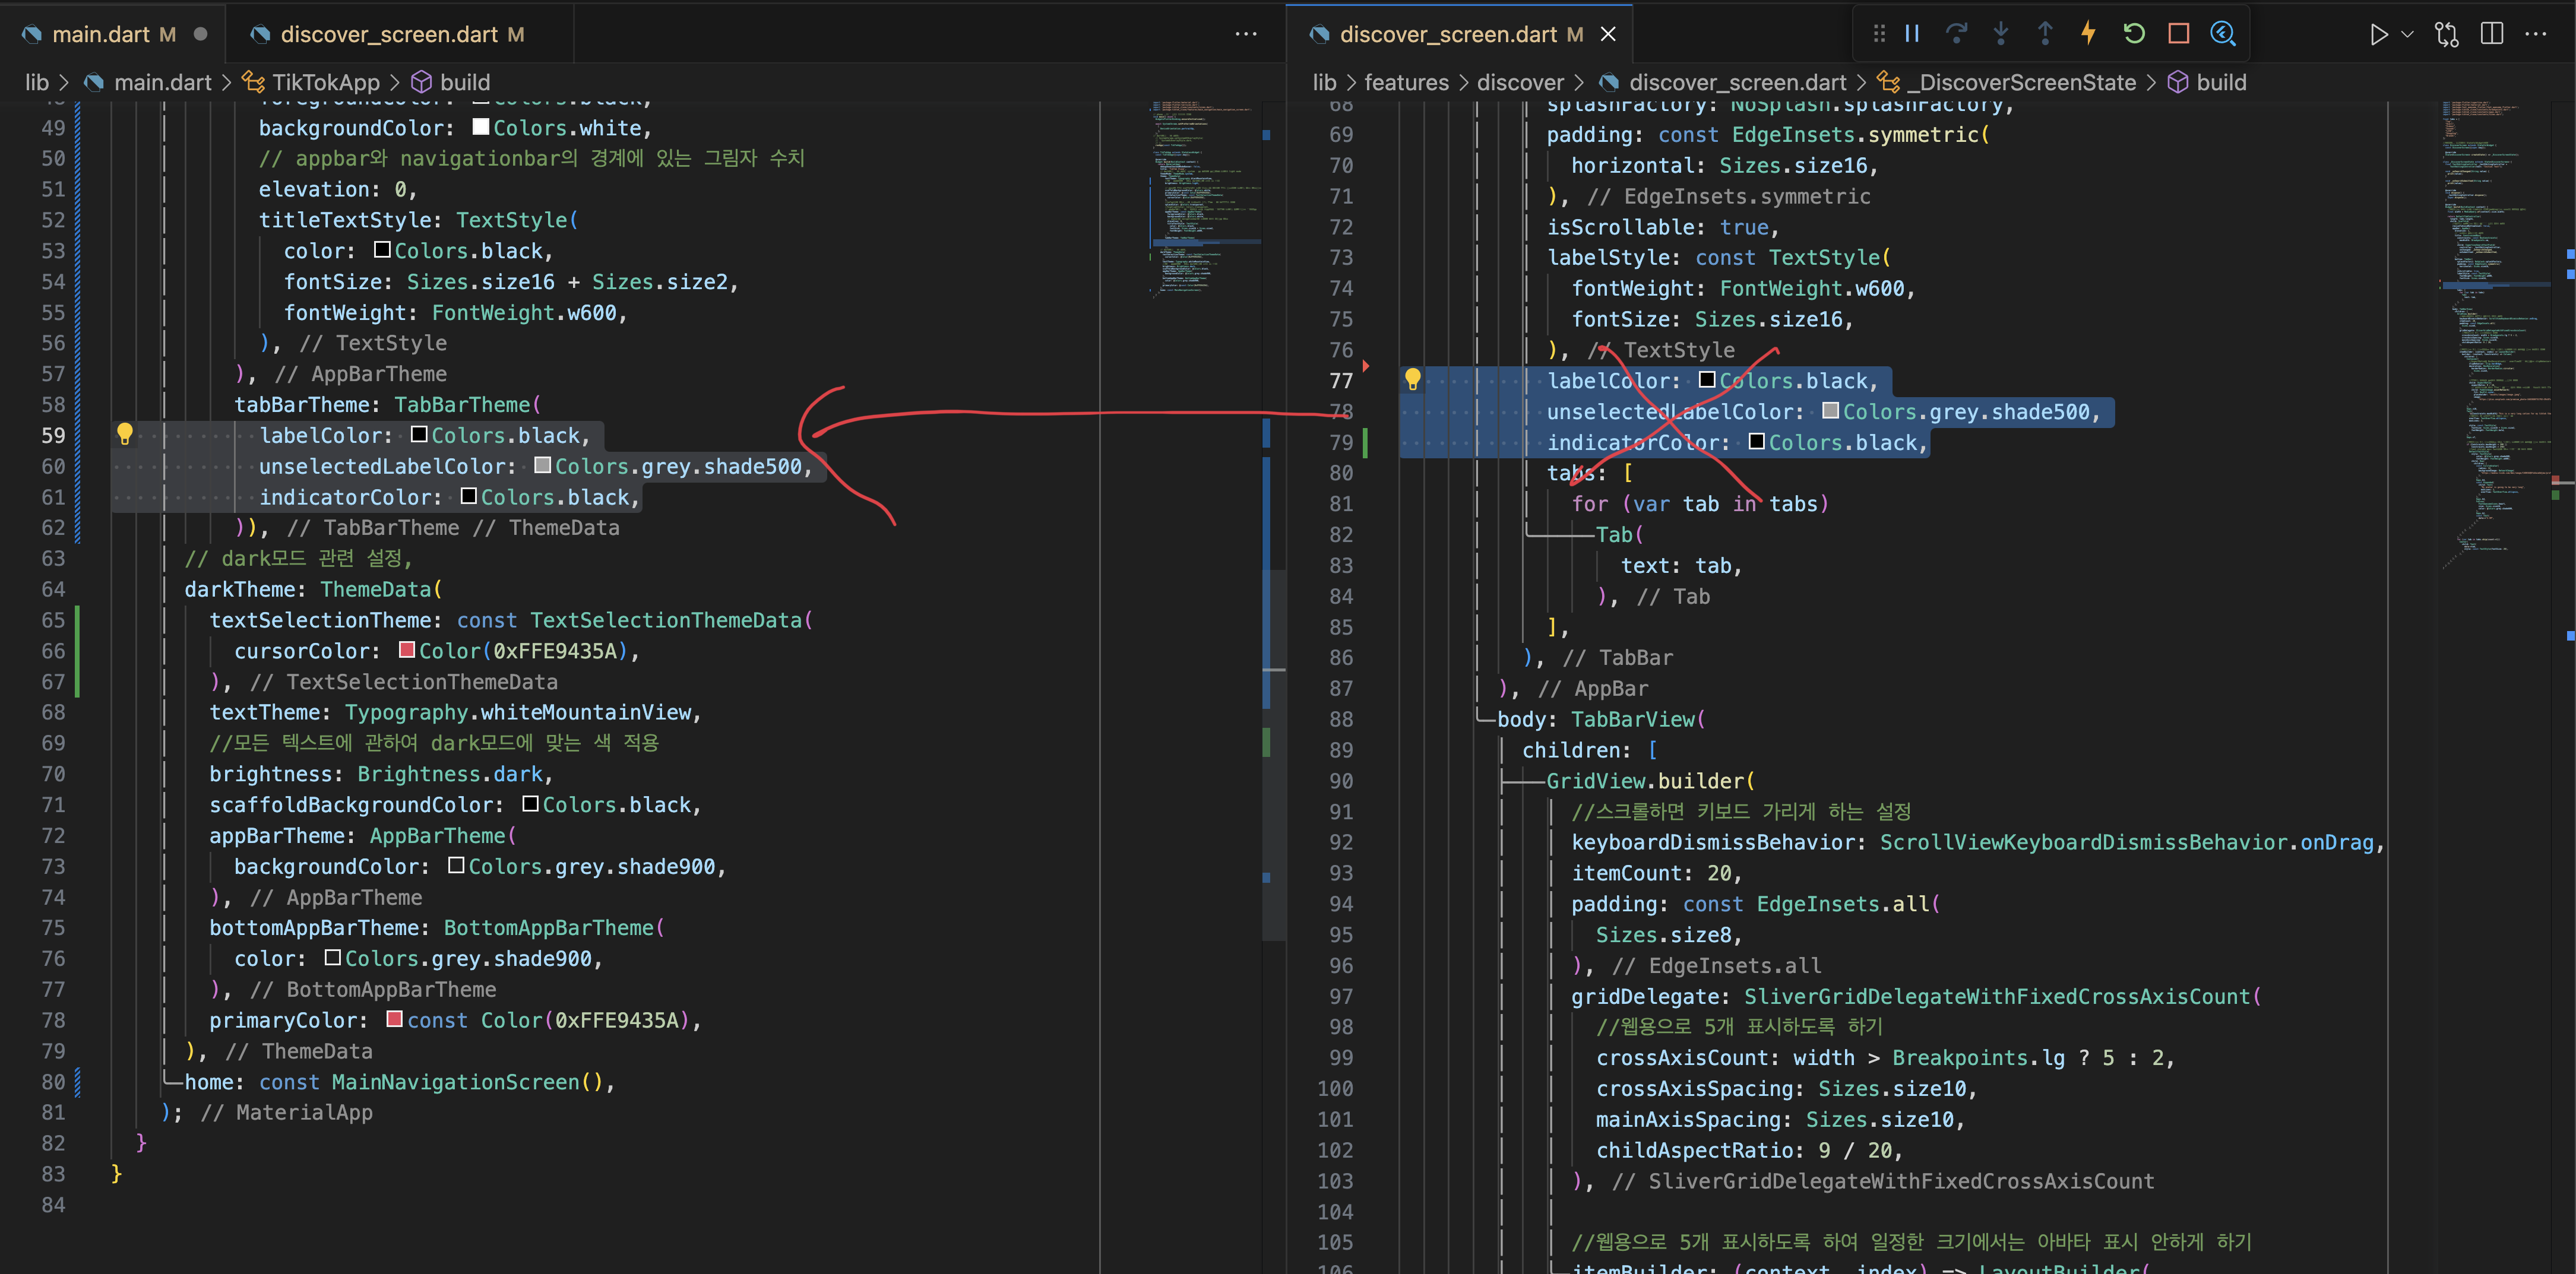Click the lightbulb on line 59
Image resolution: width=2576 pixels, height=1274 pixels.
click(x=125, y=434)
